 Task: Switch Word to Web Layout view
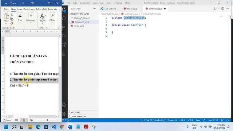click(x=31, y=120)
